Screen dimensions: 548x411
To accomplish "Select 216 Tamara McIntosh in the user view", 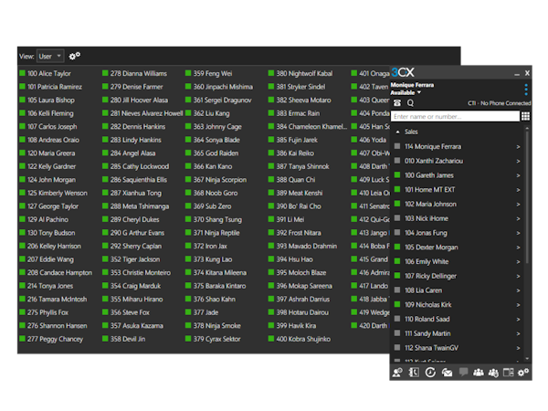I will (x=54, y=300).
